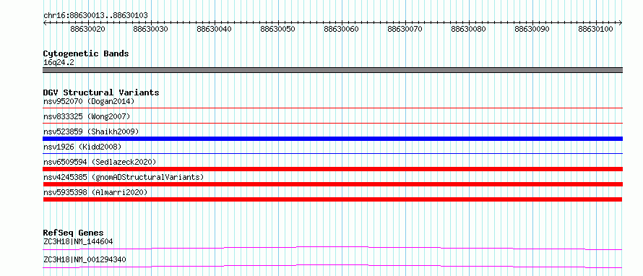Select the RefSeq Genes track title

pyautogui.click(x=74, y=233)
